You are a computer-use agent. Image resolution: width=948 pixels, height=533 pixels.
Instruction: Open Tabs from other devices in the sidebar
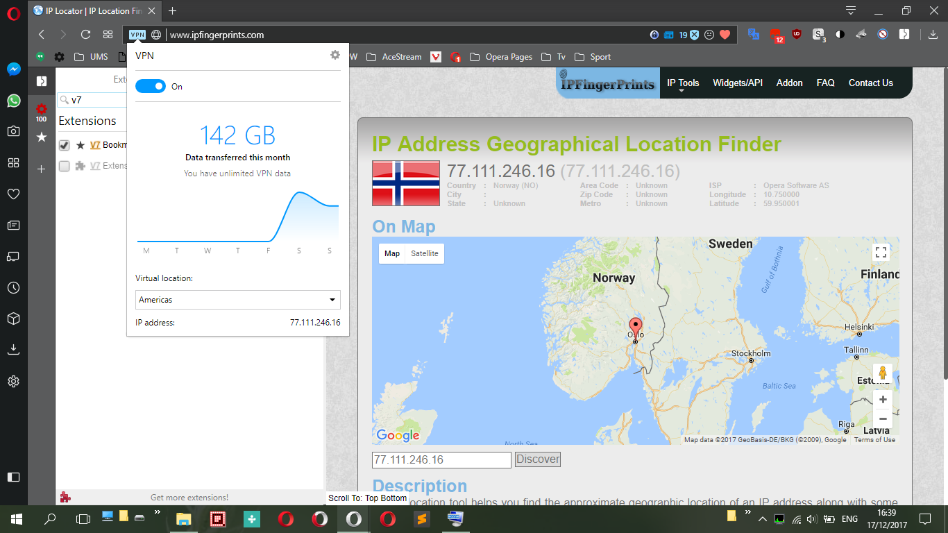click(13, 256)
